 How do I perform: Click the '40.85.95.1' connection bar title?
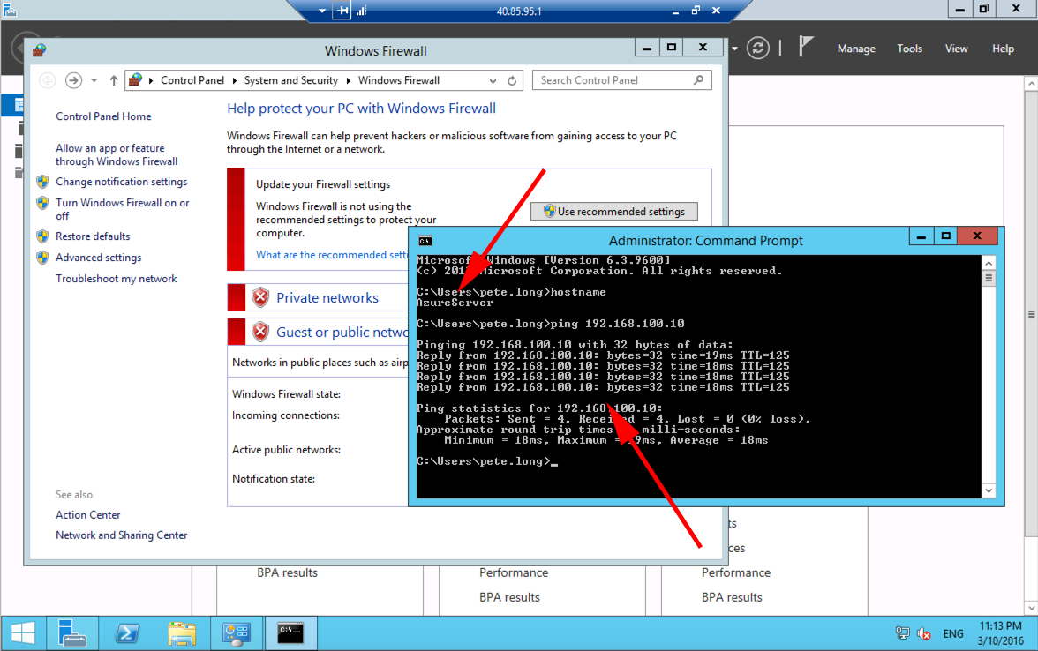(519, 11)
